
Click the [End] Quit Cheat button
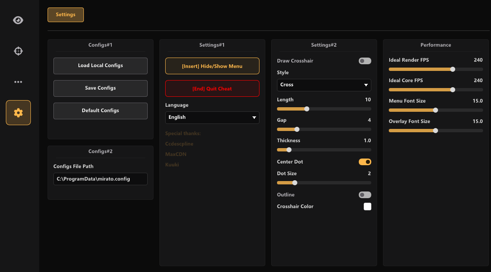click(x=212, y=88)
